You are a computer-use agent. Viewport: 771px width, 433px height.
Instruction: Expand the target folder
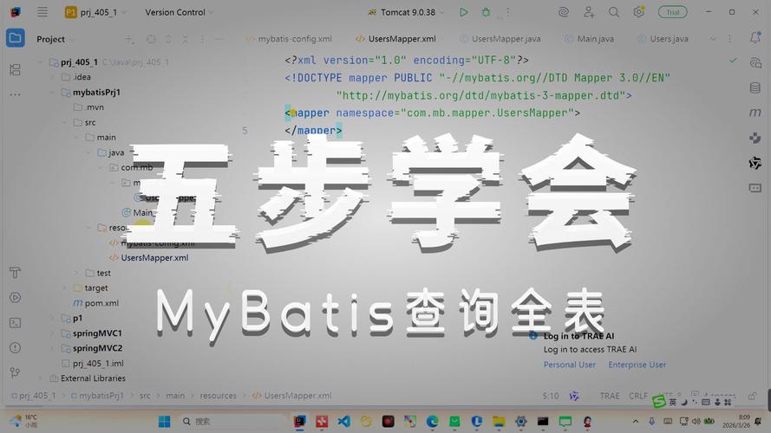(x=64, y=288)
